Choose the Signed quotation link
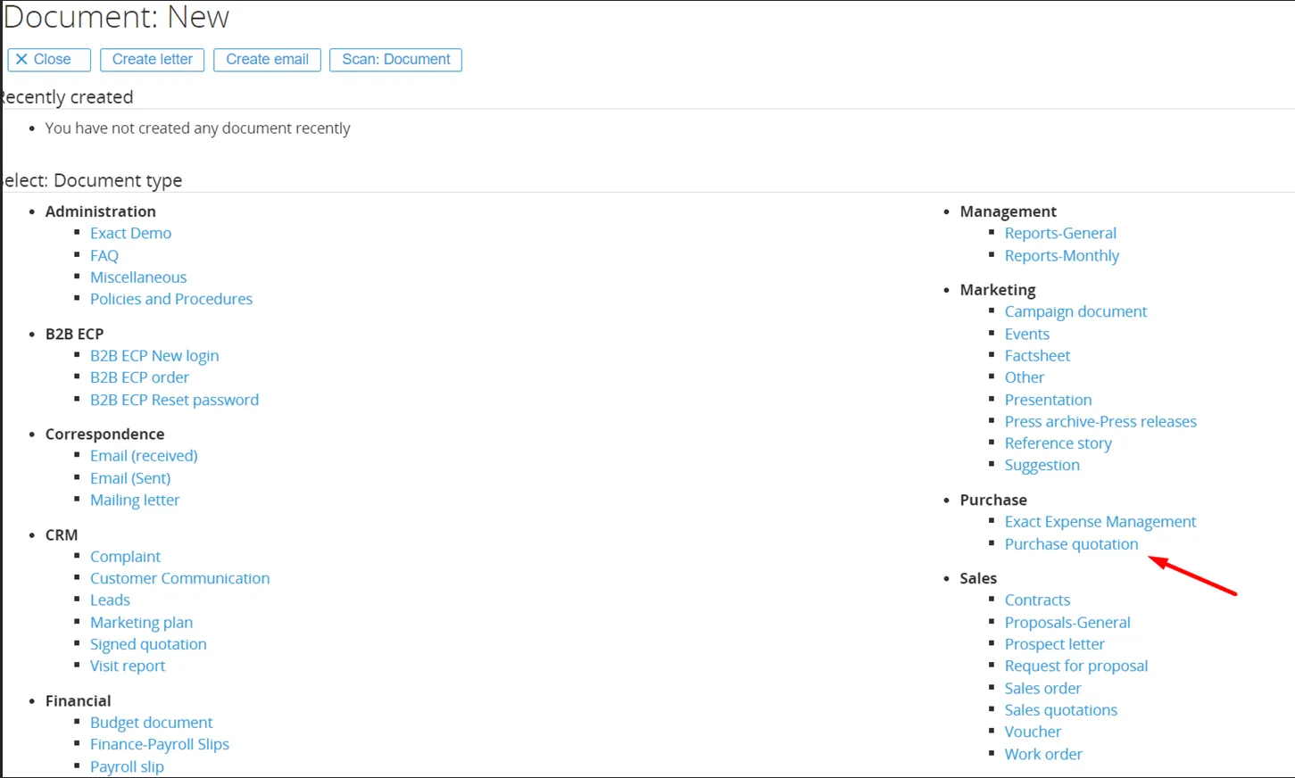 tap(148, 644)
